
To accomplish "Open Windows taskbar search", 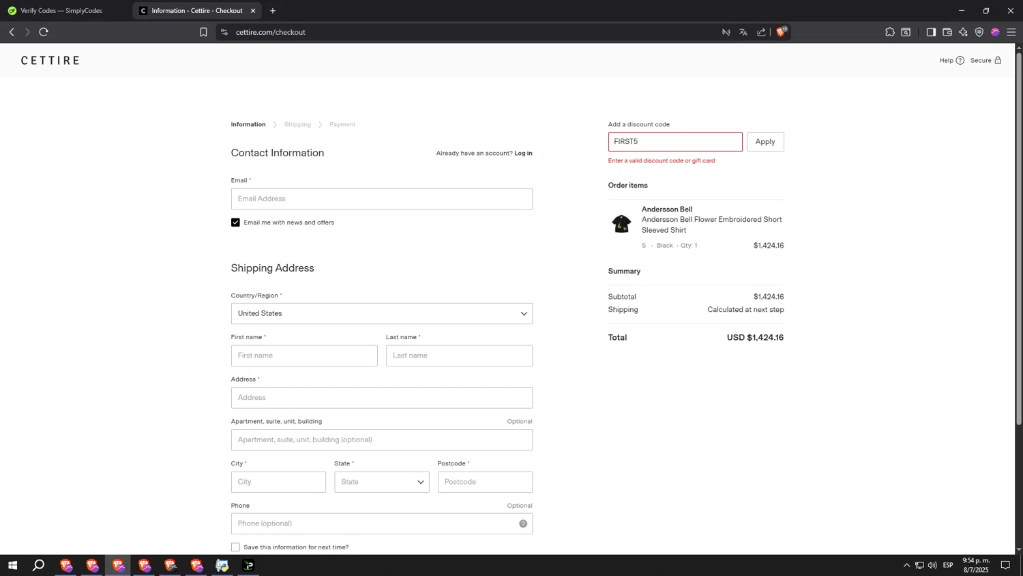I will point(39,565).
